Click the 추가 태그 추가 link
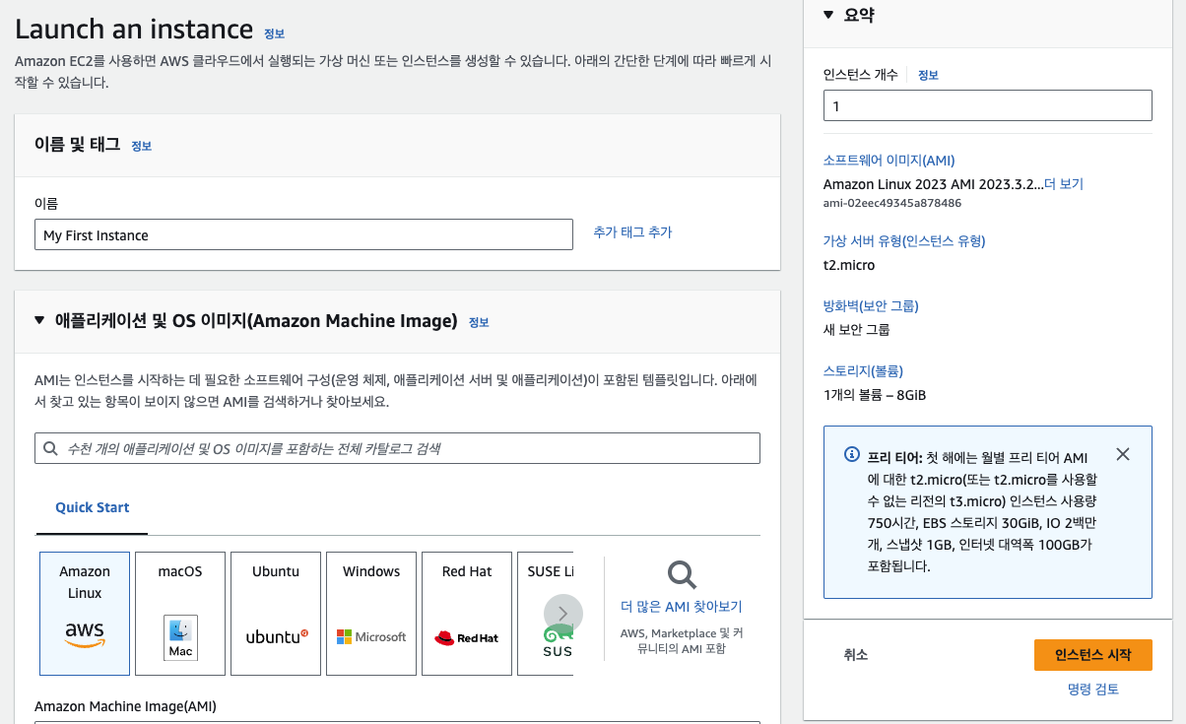Screen dimensions: 1186x724 coord(632,232)
